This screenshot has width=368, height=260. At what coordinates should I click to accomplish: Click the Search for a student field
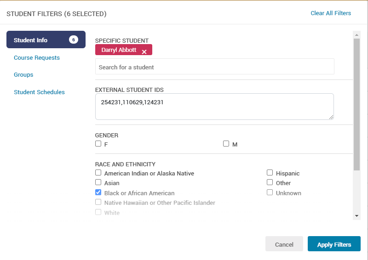pyautogui.click(x=214, y=67)
